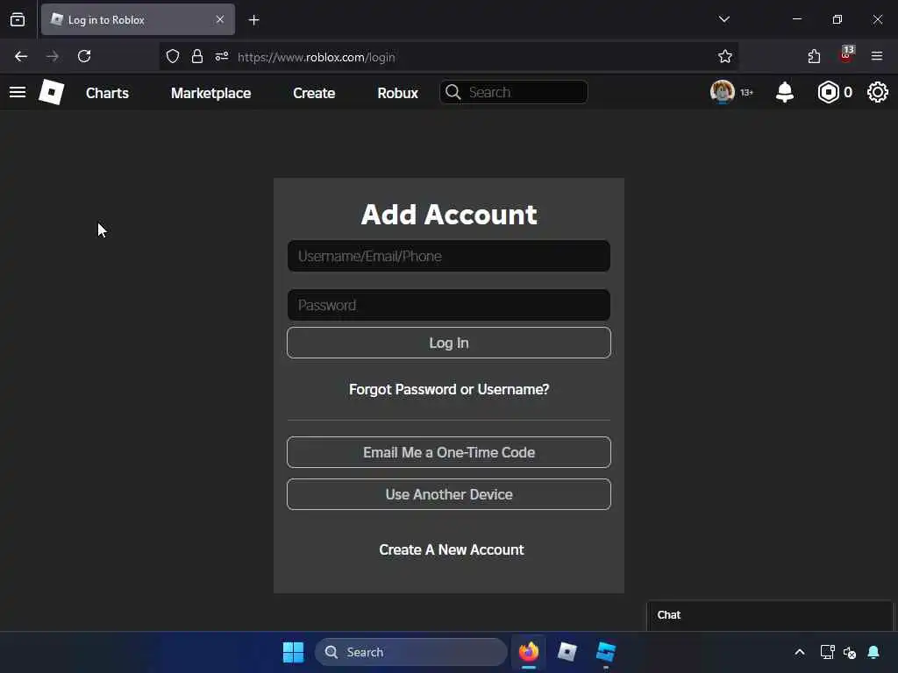This screenshot has width=898, height=673.
Task: Open the Firefox application menu
Action: click(877, 56)
